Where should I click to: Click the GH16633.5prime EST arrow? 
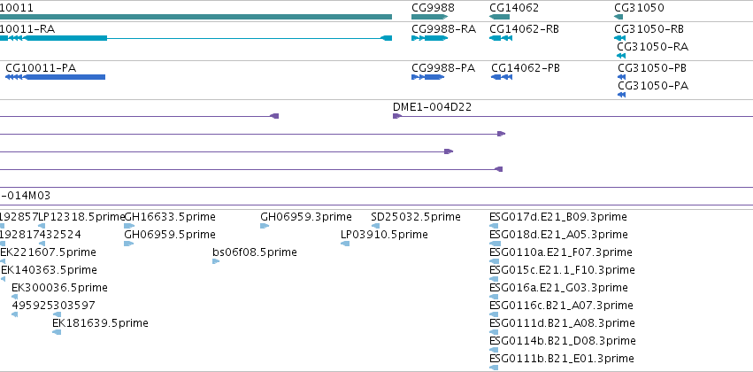129,226
